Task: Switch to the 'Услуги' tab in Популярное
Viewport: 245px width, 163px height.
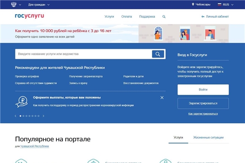Action: pyautogui.click(x=178, y=138)
